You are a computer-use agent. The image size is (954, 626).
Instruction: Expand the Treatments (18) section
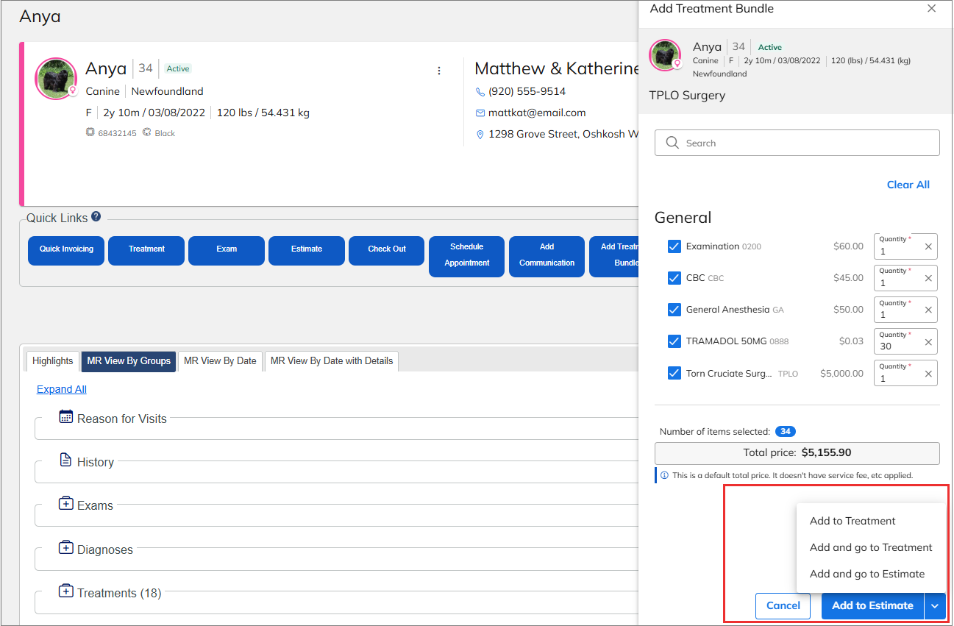coord(66,592)
